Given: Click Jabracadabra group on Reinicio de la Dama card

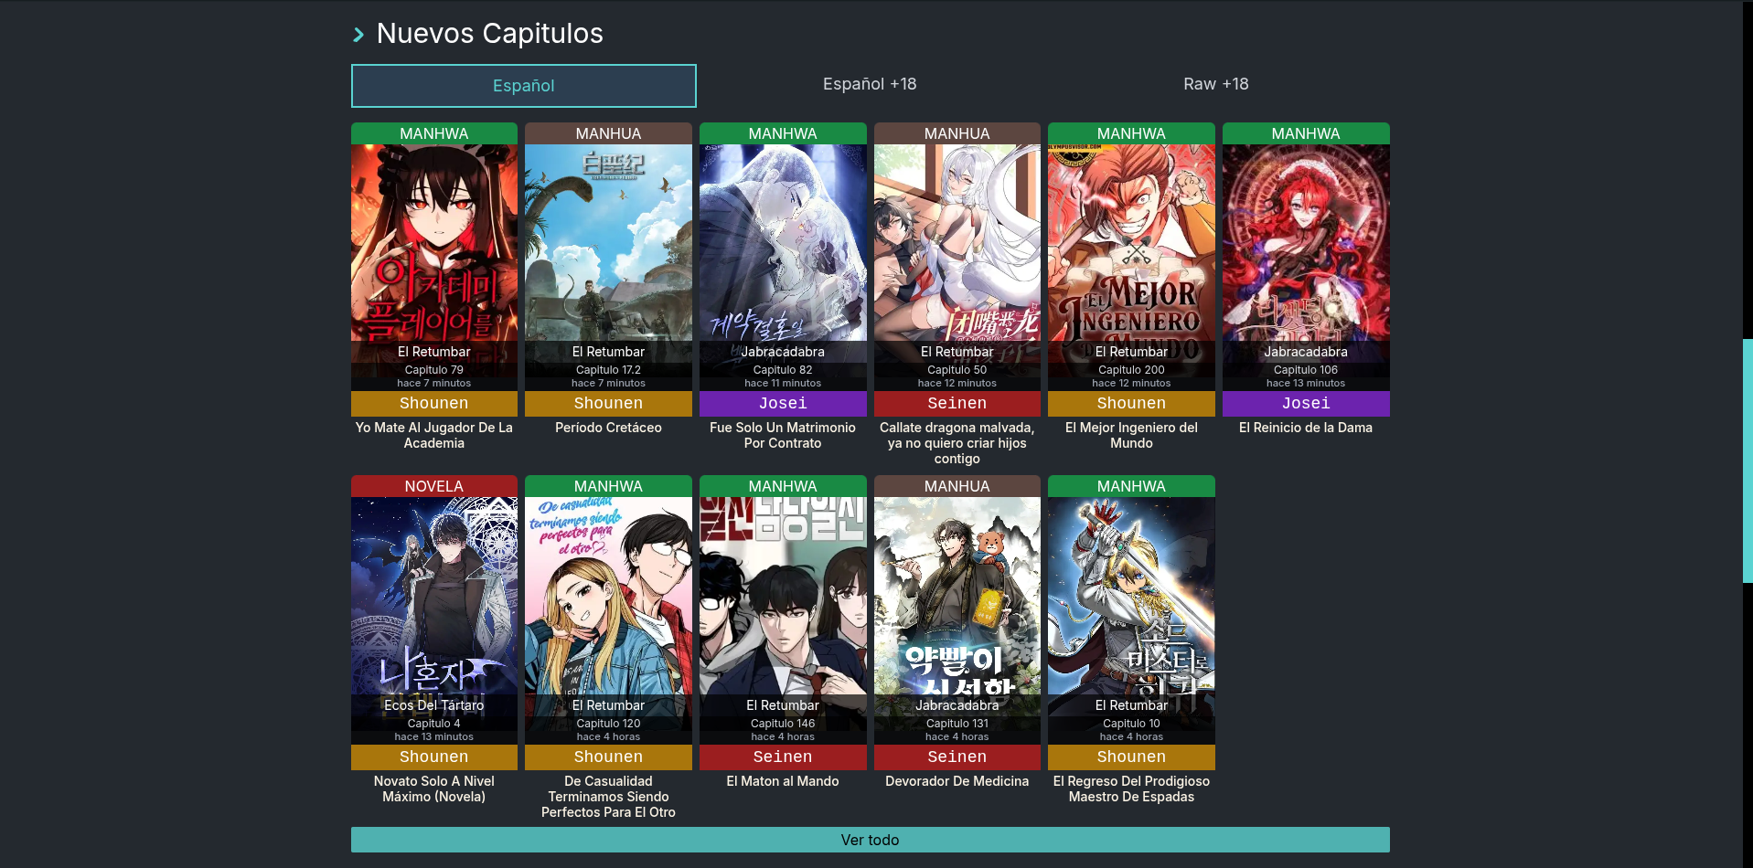Looking at the screenshot, I should [1306, 352].
